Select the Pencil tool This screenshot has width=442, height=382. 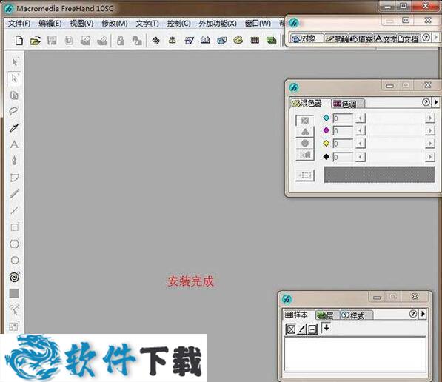pyautogui.click(x=14, y=193)
